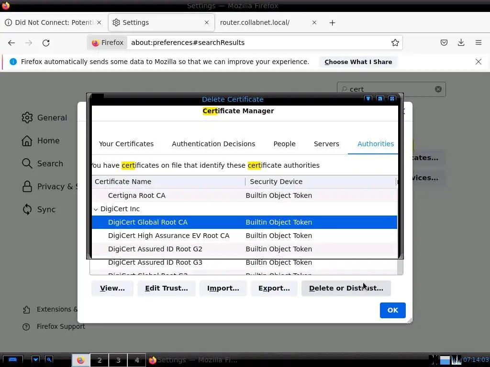Maximize the Delete Certificate window icon
Image resolution: width=490 pixels, height=367 pixels.
pos(380,99)
